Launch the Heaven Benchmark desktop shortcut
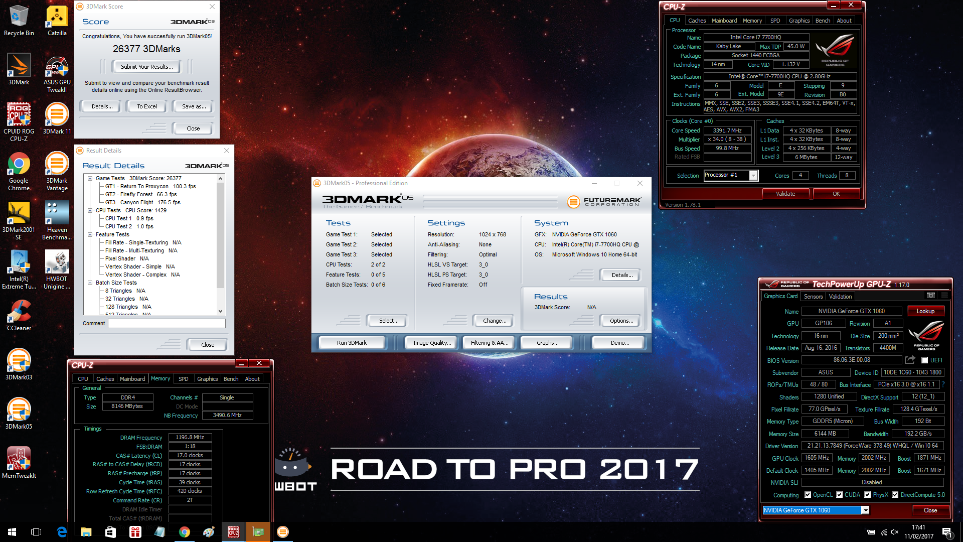 point(57,220)
